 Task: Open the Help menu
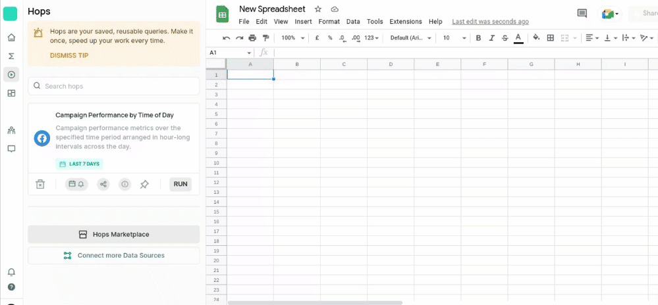coord(435,22)
